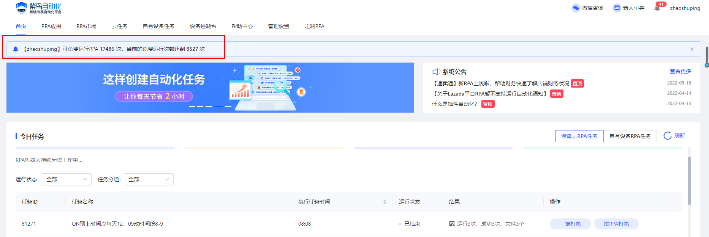Image resolution: width=709 pixels, height=237 pixels.
Task: Click the 系统公告 speaker icon
Action: [x=436, y=72]
